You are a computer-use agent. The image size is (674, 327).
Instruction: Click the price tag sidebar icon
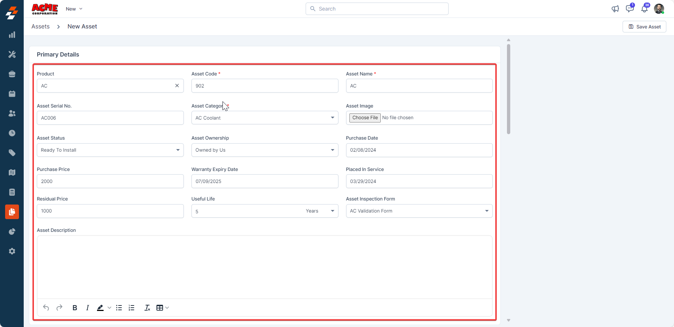click(x=12, y=153)
